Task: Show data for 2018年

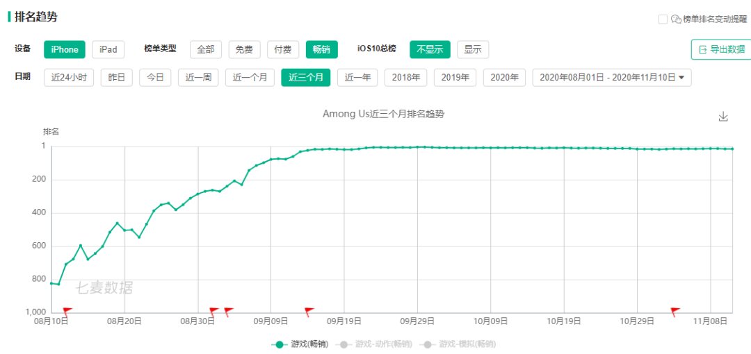Action: pyautogui.click(x=405, y=78)
